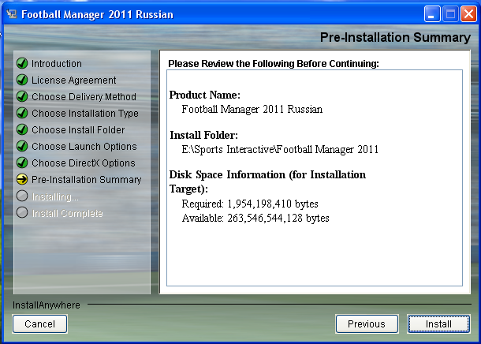This screenshot has width=481, height=344.
Task: Click the green checkmark beside Introduction
Action: [22, 64]
